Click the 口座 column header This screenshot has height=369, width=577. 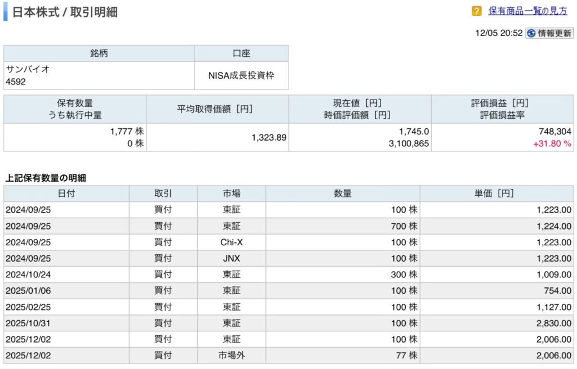[x=241, y=53]
